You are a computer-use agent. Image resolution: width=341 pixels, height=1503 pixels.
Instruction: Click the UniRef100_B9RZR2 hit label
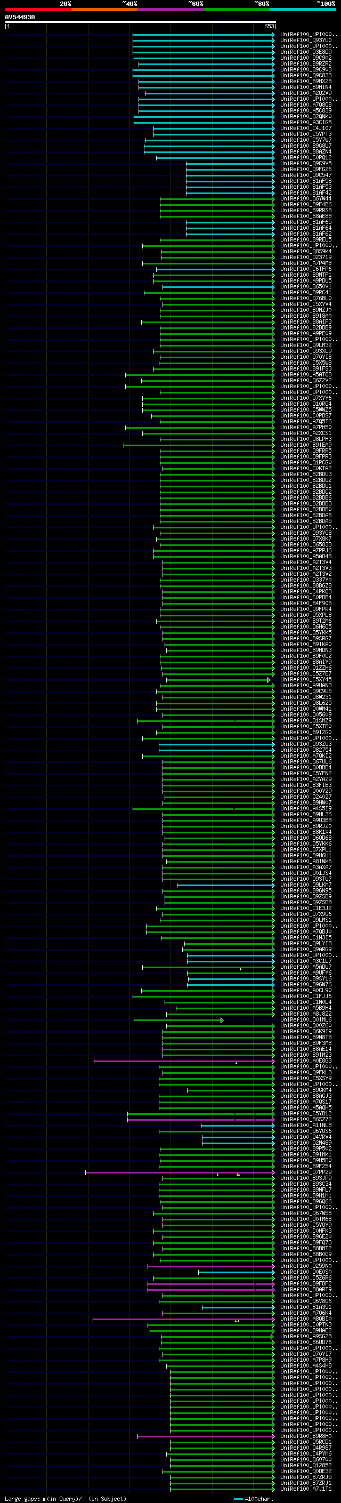tap(306, 63)
